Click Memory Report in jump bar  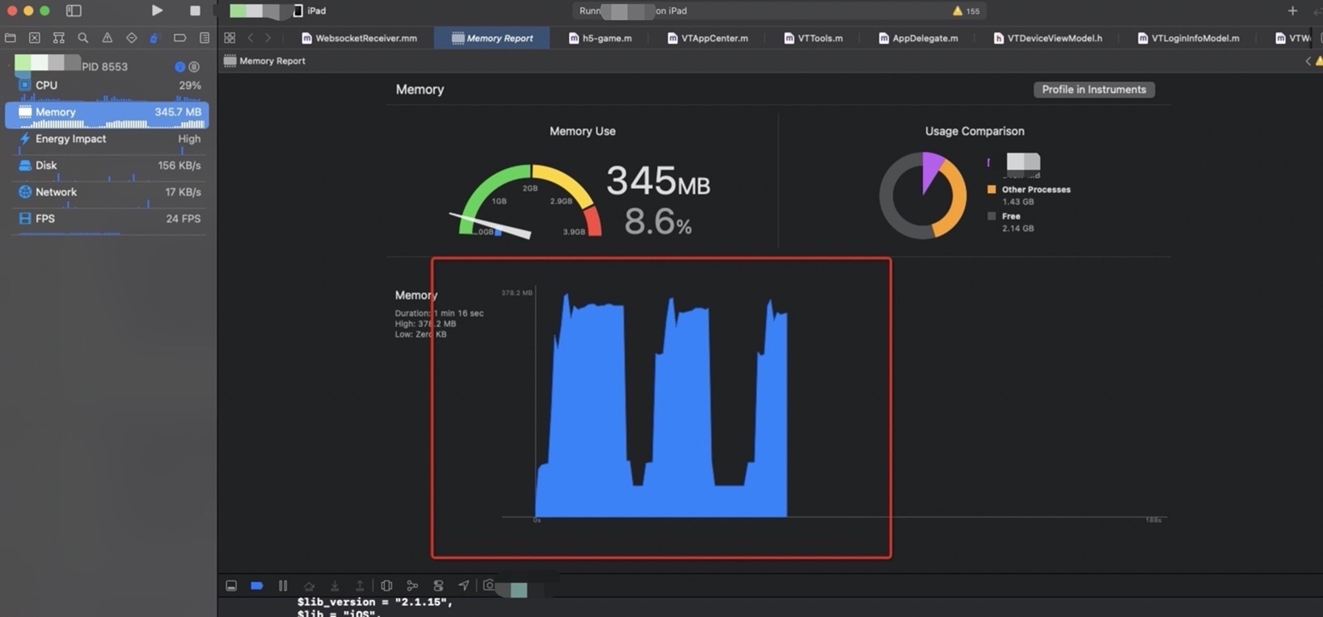point(264,61)
